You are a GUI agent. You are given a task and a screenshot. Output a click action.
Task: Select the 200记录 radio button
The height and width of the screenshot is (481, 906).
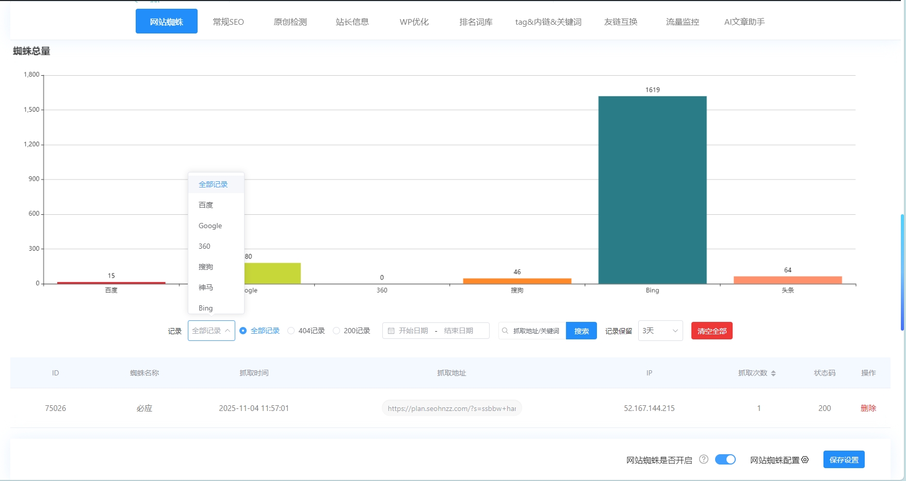pyautogui.click(x=336, y=331)
